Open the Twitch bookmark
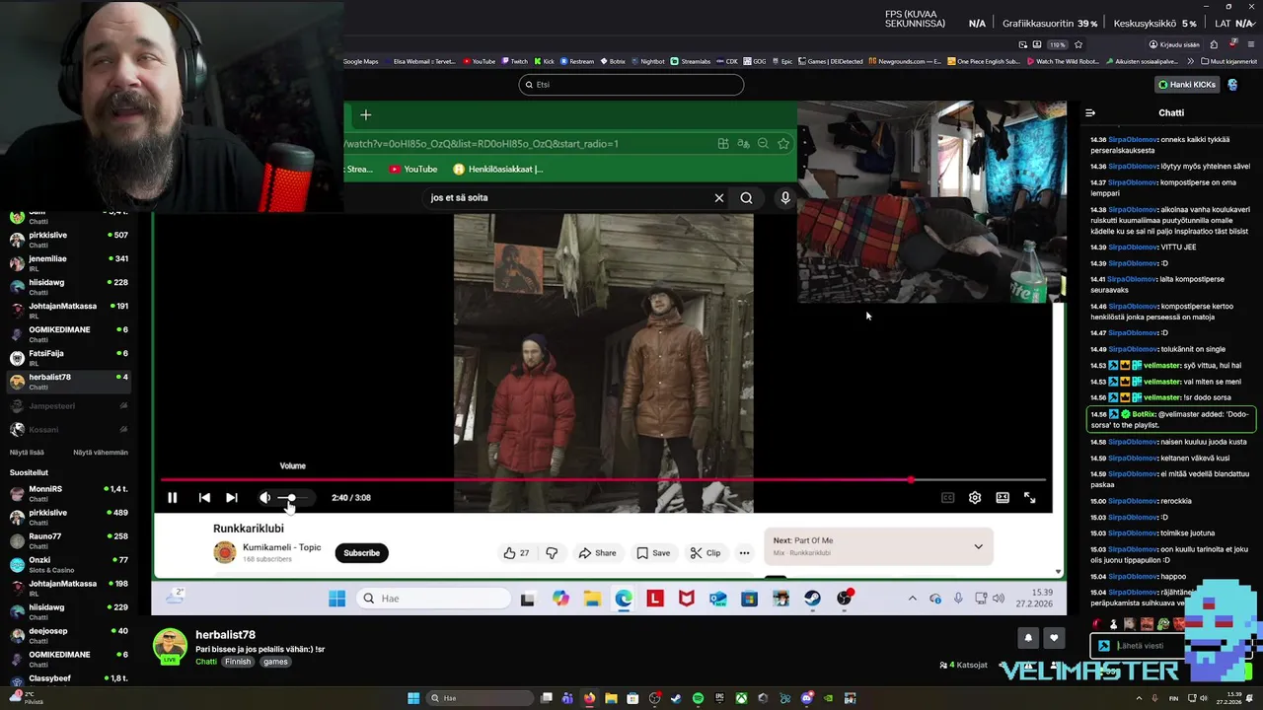The image size is (1263, 710). pos(515,61)
